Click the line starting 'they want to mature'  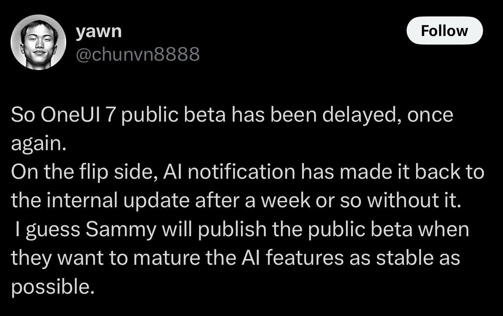coord(235,259)
